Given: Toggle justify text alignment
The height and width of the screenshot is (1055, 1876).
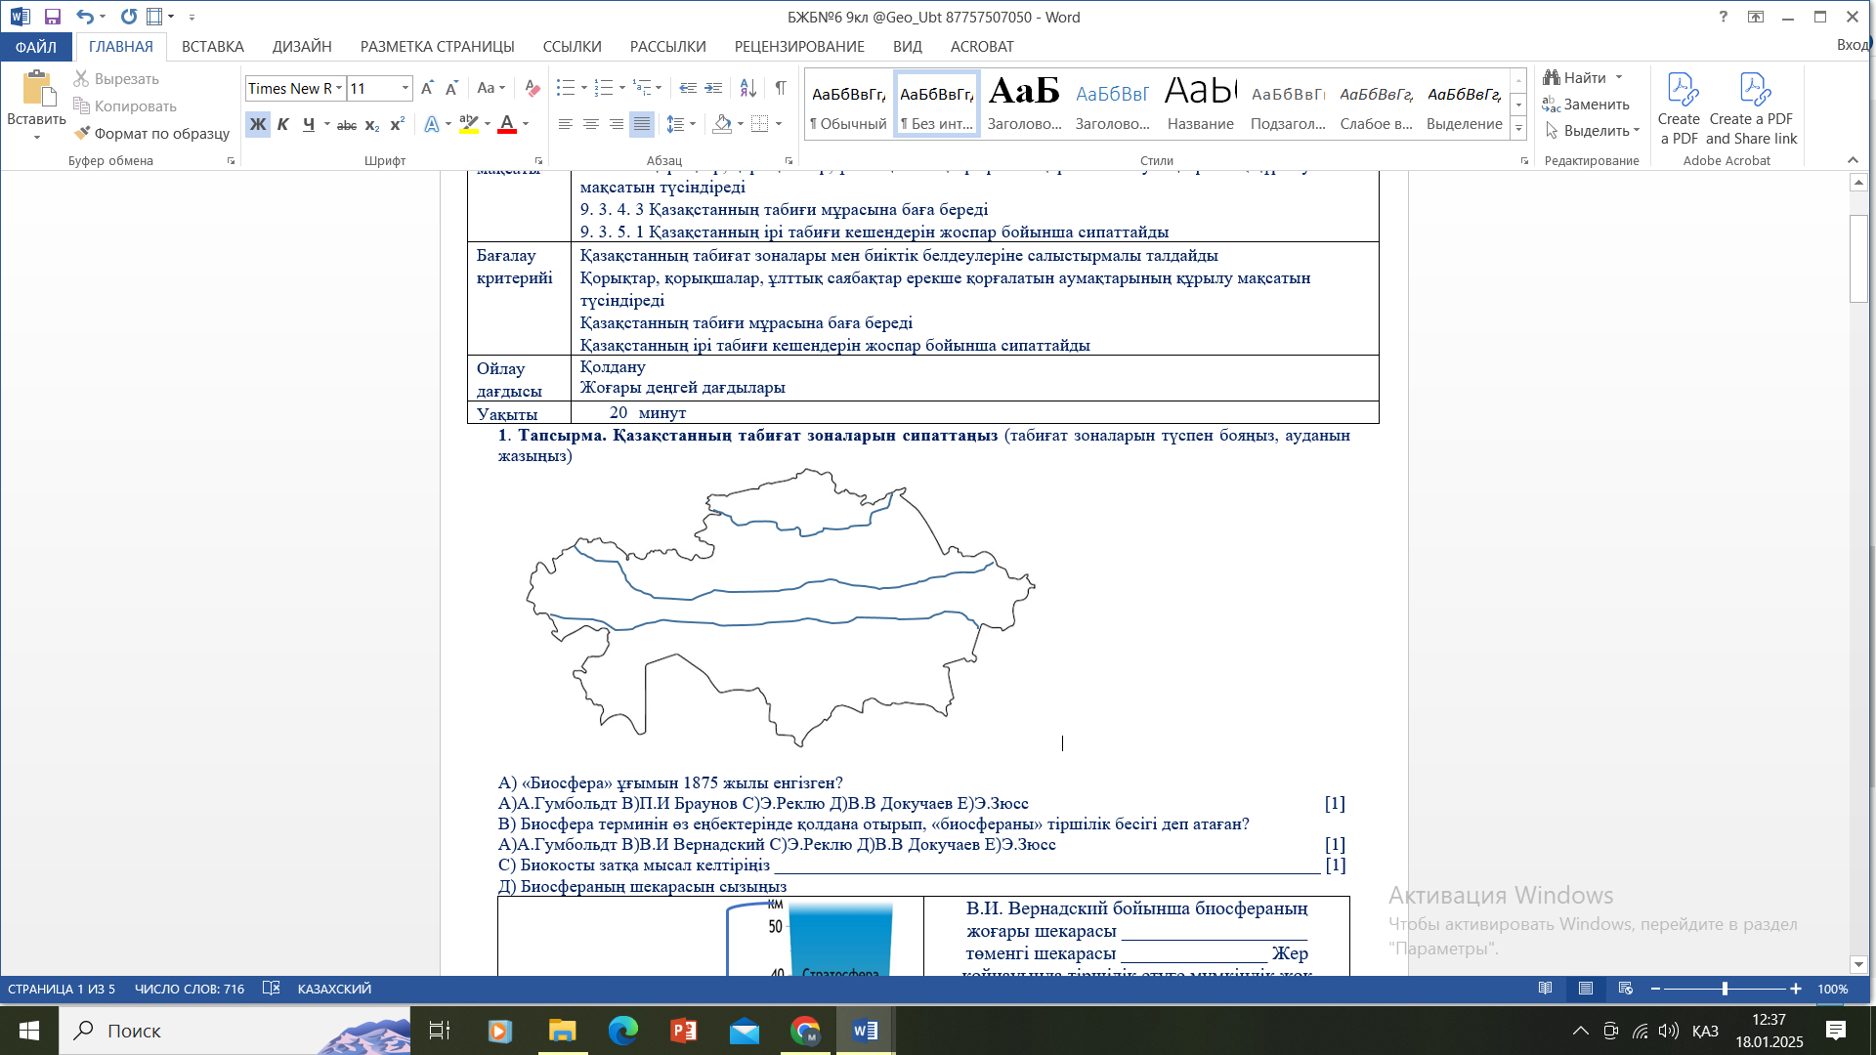Looking at the screenshot, I should 641,124.
